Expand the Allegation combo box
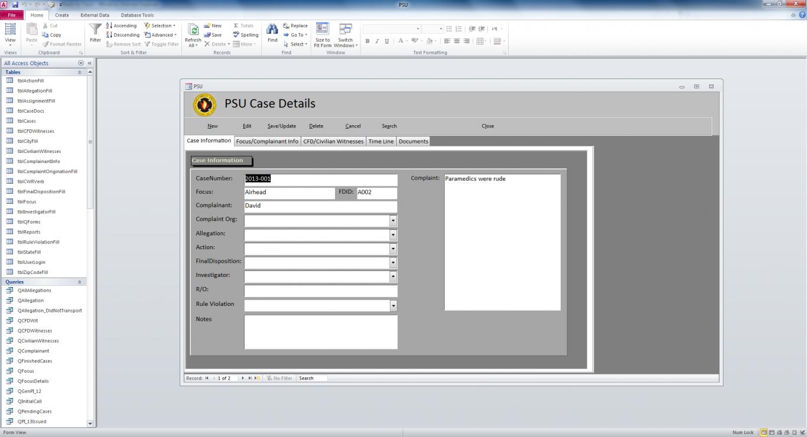 click(393, 234)
